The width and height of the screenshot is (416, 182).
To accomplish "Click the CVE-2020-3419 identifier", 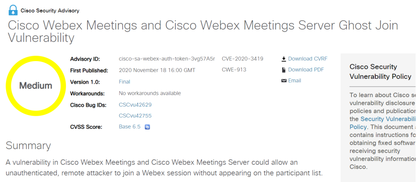I will [x=243, y=58].
